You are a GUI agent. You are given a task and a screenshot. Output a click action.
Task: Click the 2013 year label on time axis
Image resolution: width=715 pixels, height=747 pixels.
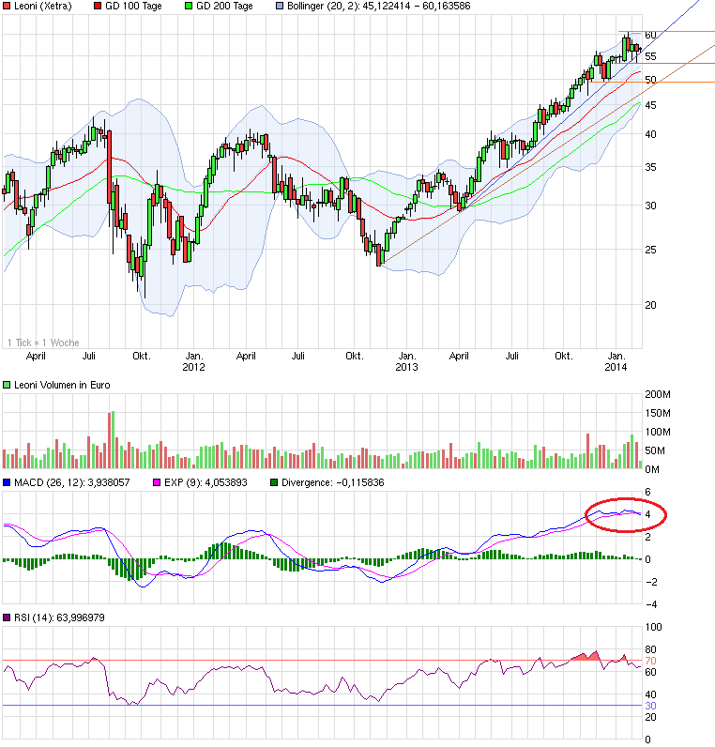(x=406, y=367)
